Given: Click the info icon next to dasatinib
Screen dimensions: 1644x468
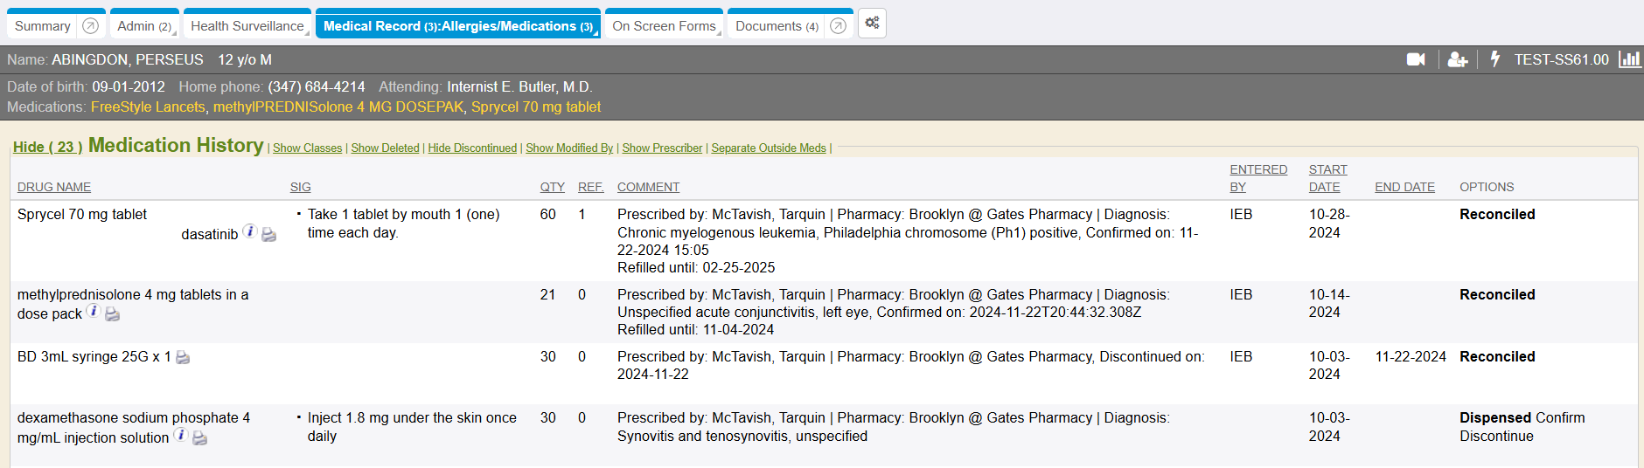Looking at the screenshot, I should 249,232.
